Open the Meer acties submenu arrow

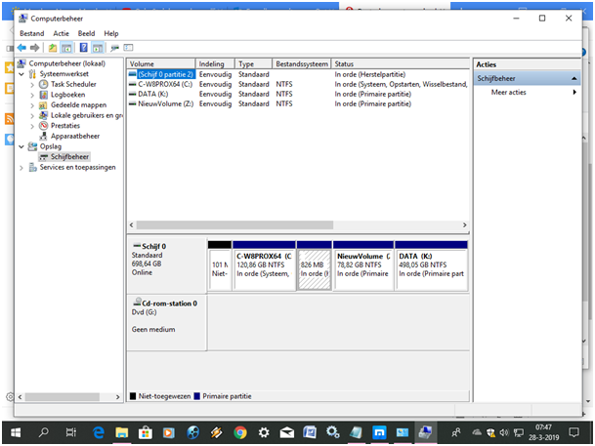coord(574,92)
